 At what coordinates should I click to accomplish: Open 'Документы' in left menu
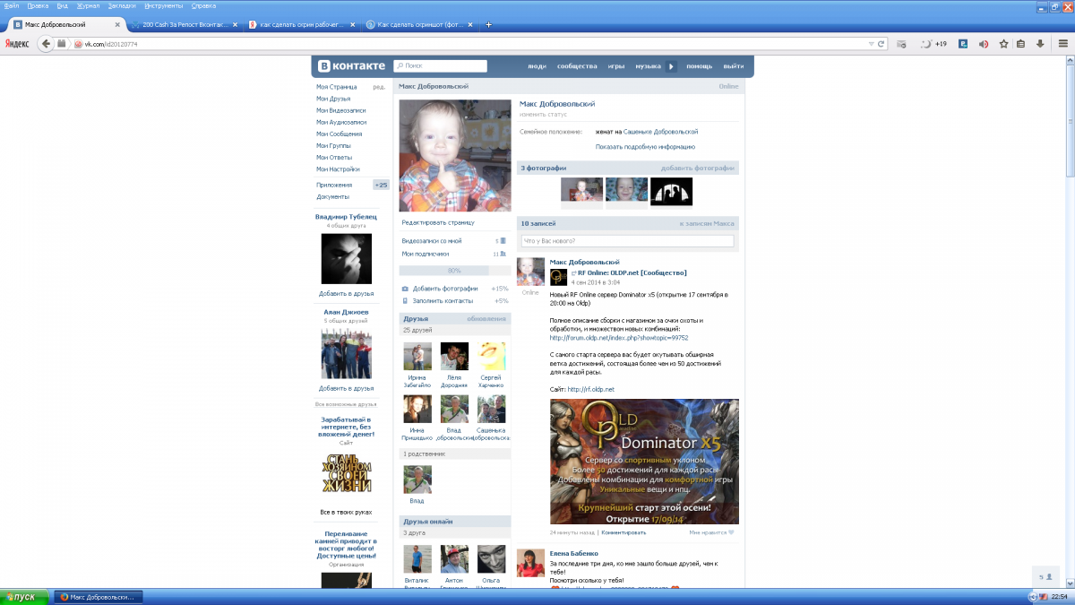(x=333, y=196)
